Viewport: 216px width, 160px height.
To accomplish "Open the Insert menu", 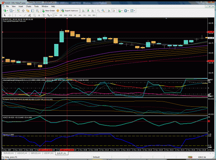I will pyautogui.click(x=21, y=6).
